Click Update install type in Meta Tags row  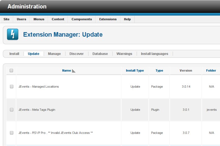[135, 110]
